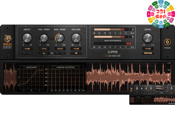Viewport: 175px width, 119px height.
Task: Toggle the knee link button between knee knobs
Action: 52,38
